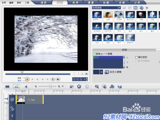Open the 分享 share step tab
This screenshot has height=120, width=160.
[x=137, y=3]
